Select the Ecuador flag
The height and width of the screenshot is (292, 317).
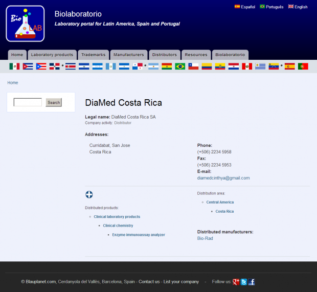(220, 66)
